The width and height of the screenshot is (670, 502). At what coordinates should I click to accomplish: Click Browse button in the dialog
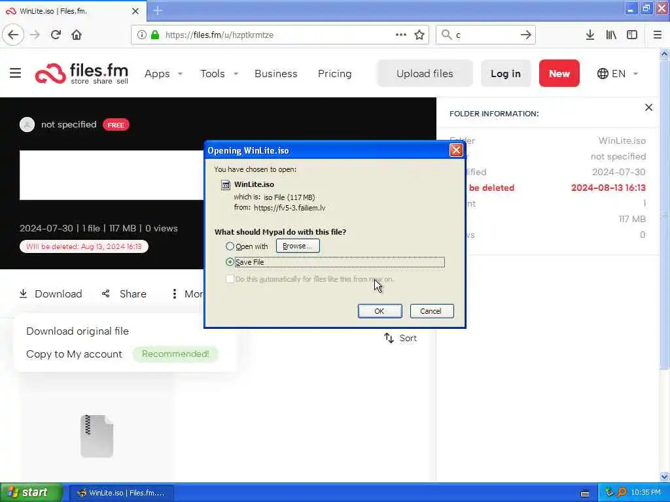coord(298,246)
